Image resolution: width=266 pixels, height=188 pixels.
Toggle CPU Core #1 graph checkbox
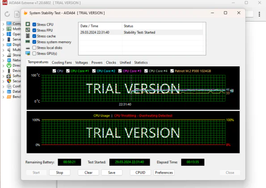[x=68, y=71]
